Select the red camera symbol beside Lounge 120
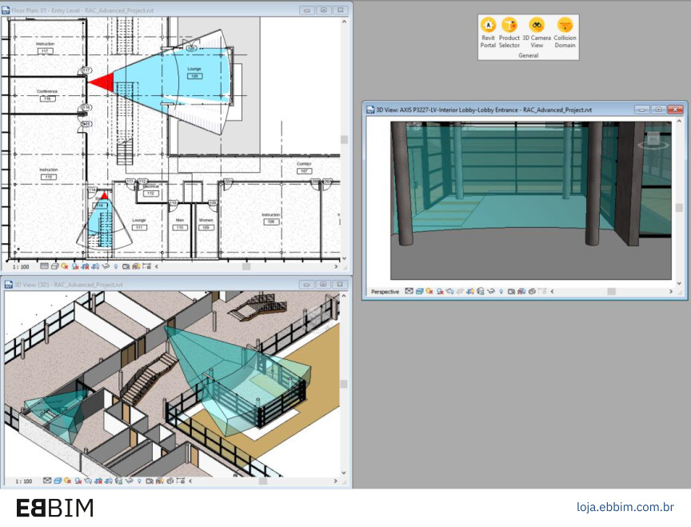The width and height of the screenshot is (691, 527). point(102,82)
